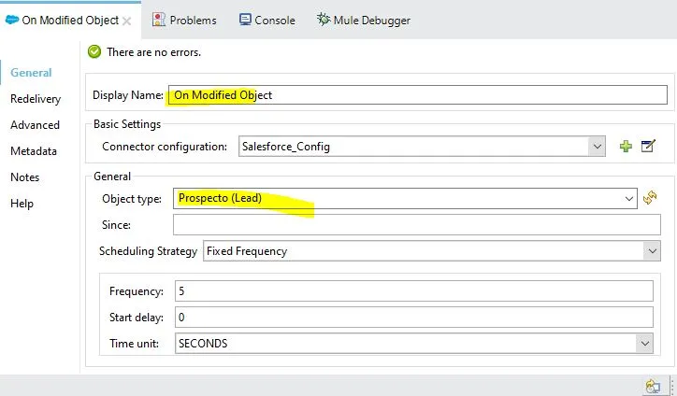Click the Frequency input field
Viewport: 677px width, 396px height.
414,291
